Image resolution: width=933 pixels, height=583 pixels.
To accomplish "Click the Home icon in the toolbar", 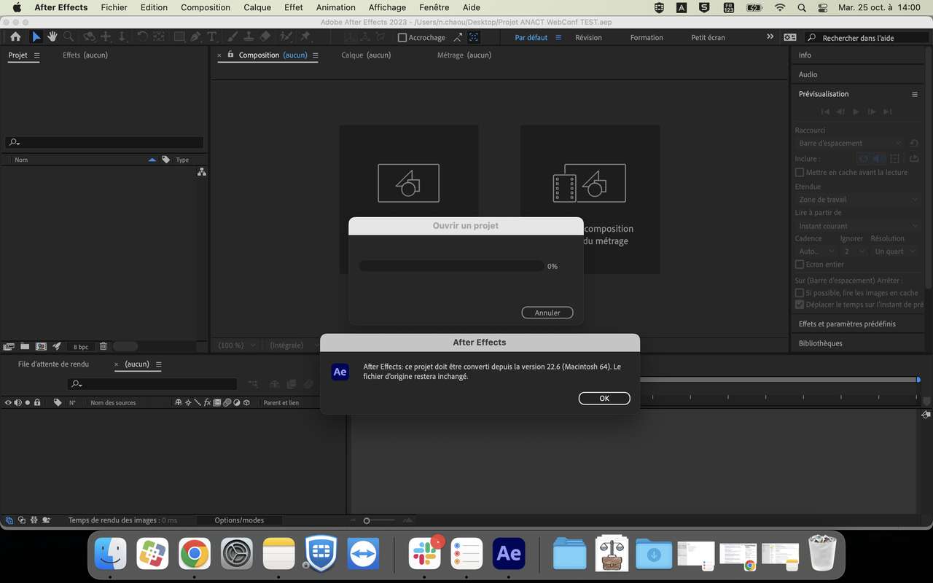I will (x=15, y=36).
